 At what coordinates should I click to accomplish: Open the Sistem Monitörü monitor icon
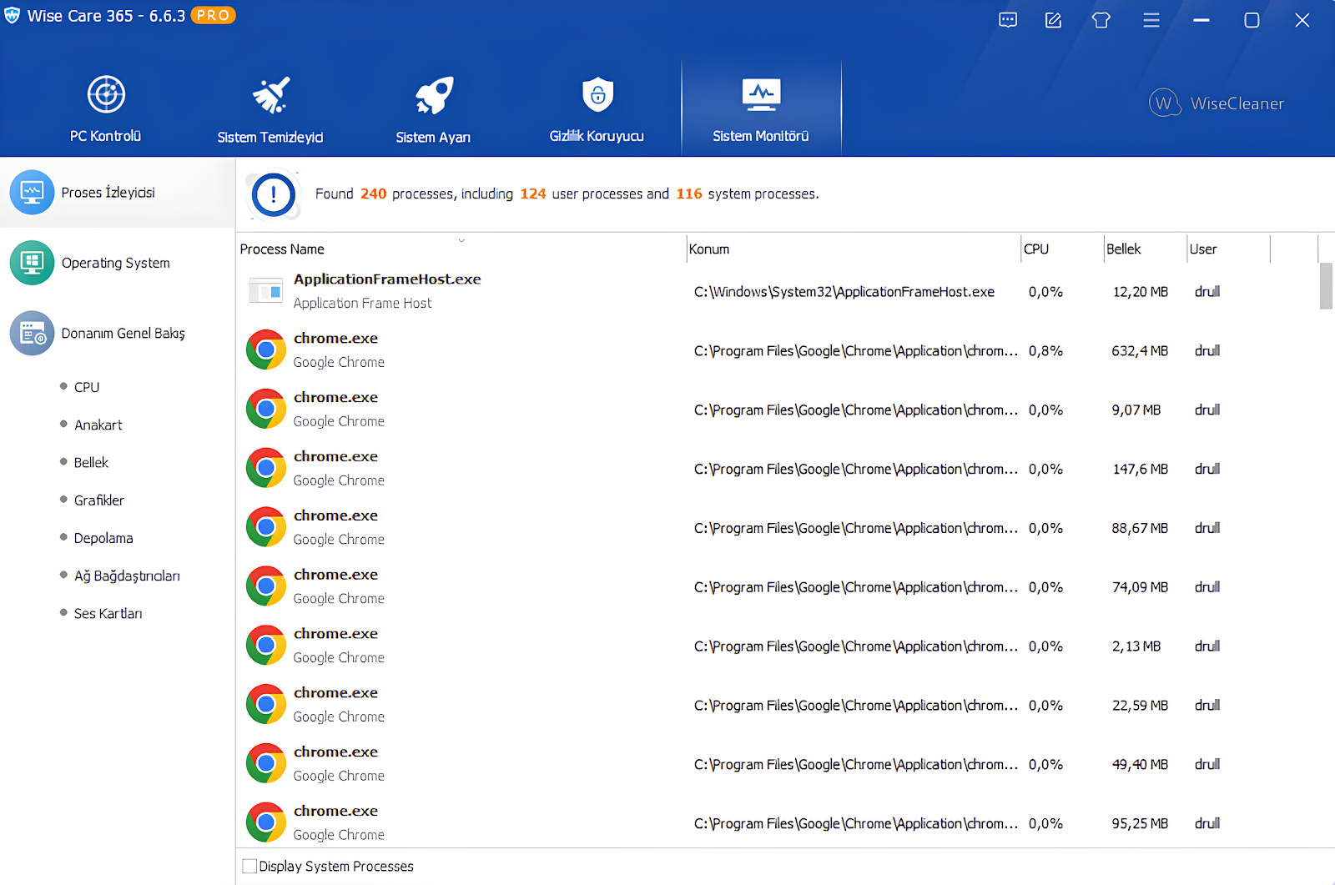tap(761, 94)
